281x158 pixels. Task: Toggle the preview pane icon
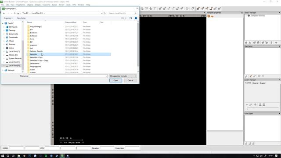click(131, 18)
